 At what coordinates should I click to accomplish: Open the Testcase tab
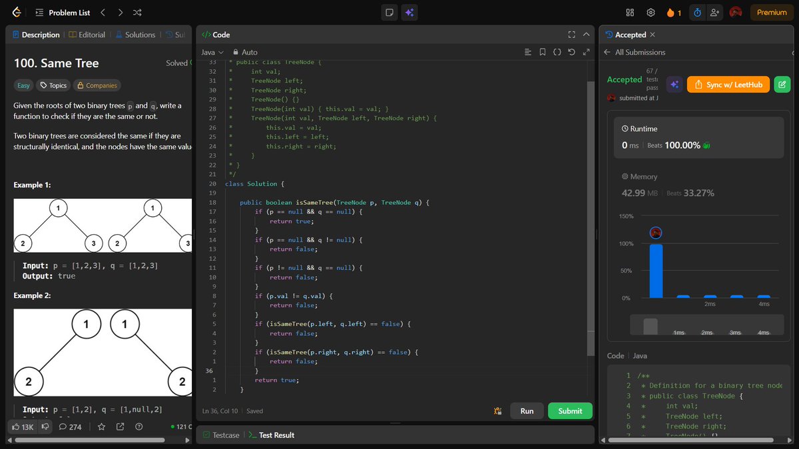(220, 435)
